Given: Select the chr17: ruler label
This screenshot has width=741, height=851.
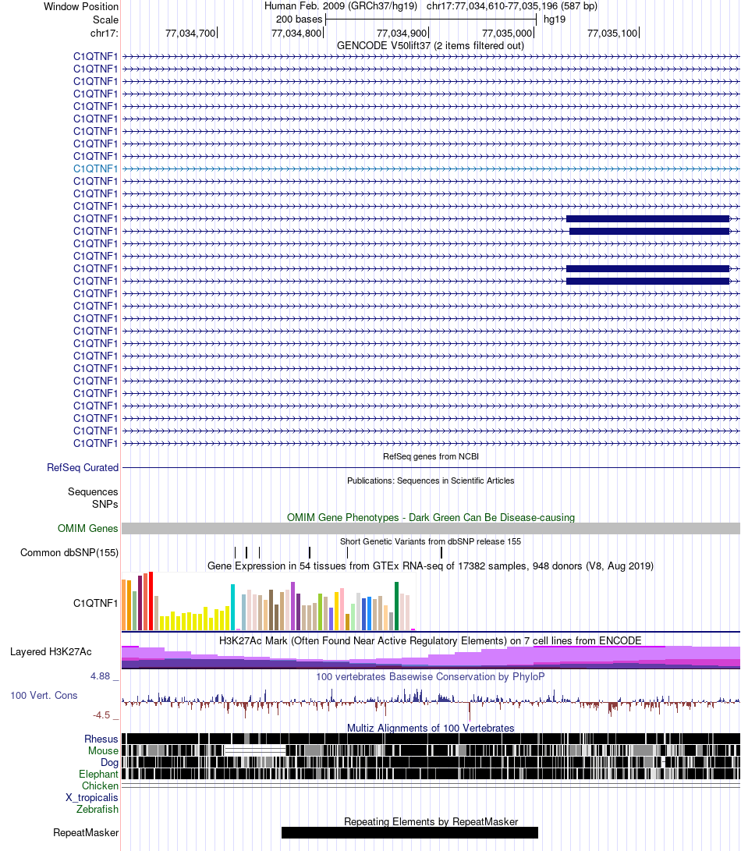Looking at the screenshot, I should 105,33.
